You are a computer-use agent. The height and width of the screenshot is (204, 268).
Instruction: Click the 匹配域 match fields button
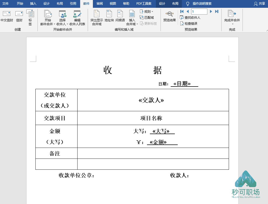[147, 17]
